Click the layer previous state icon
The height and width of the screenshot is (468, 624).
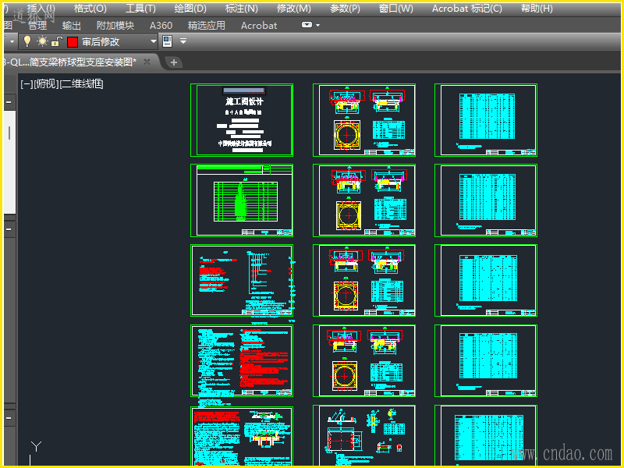(x=167, y=41)
